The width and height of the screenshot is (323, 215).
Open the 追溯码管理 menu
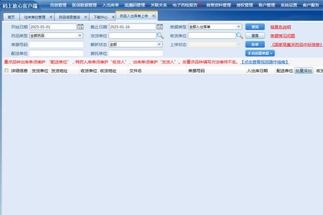(x=134, y=5)
